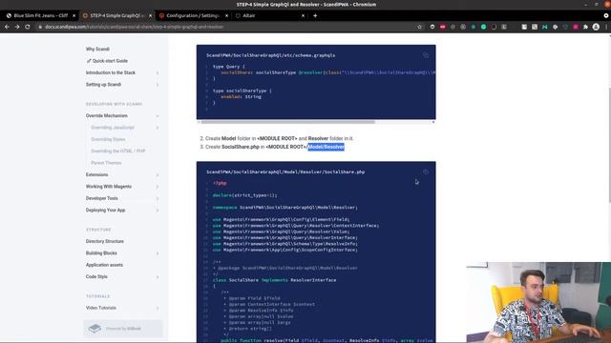Expand the Video Tutorials chevron
The width and height of the screenshot is (611, 343).
click(x=158, y=308)
